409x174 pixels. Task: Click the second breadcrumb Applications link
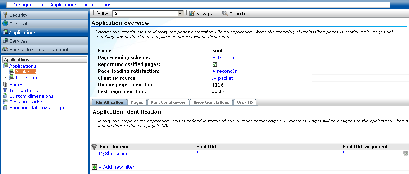tap(64, 5)
